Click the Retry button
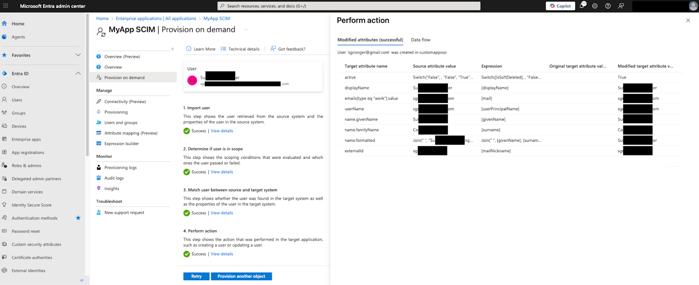The image size is (699, 285). [197, 276]
